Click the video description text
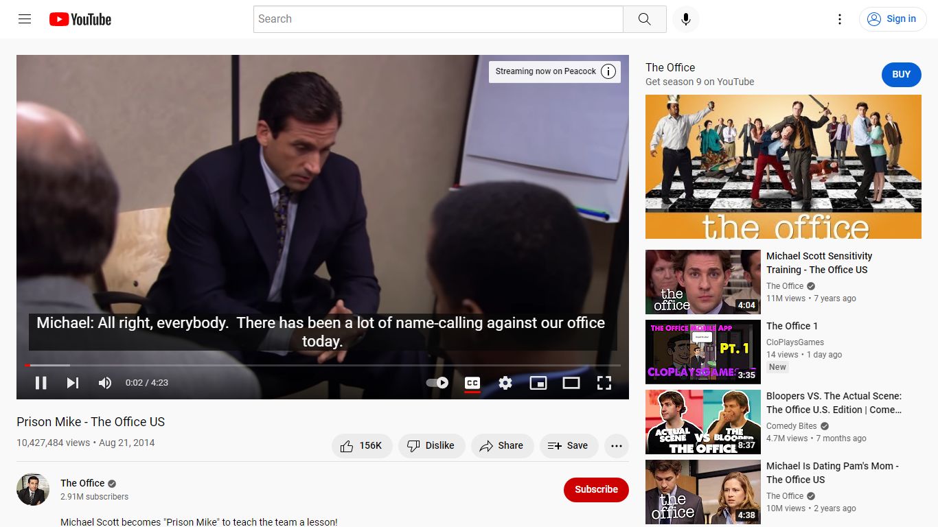938x527 pixels. pos(199,522)
